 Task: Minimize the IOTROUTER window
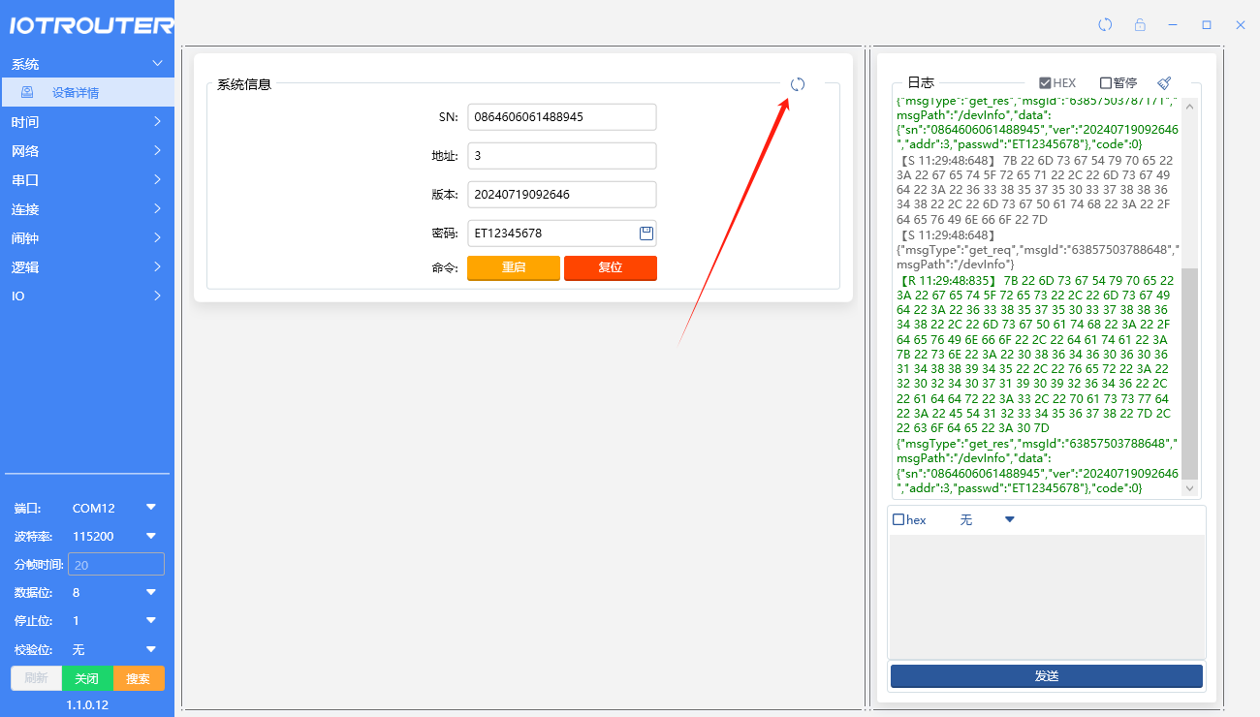(1173, 25)
